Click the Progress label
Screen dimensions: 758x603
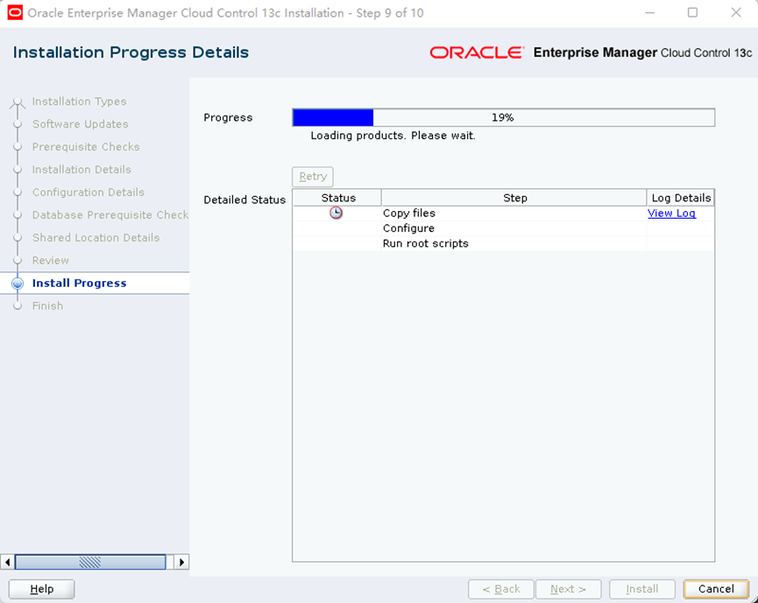pyautogui.click(x=228, y=118)
